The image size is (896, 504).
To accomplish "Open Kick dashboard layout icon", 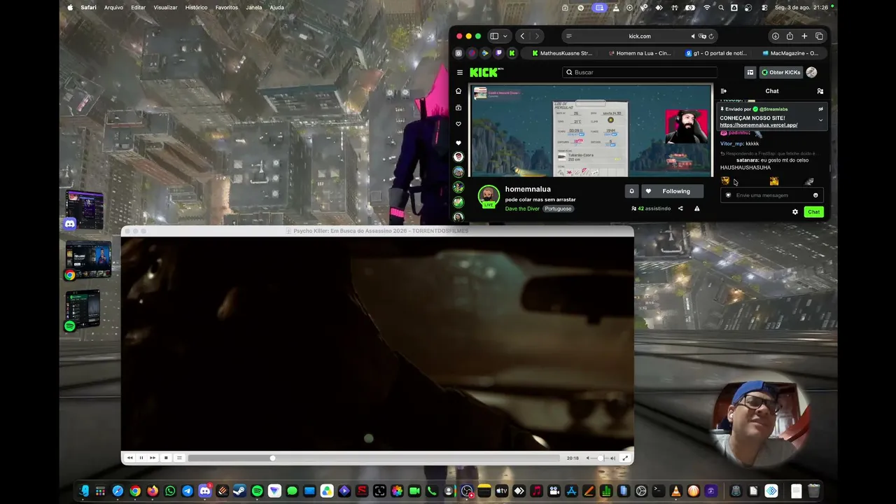I will tap(750, 72).
